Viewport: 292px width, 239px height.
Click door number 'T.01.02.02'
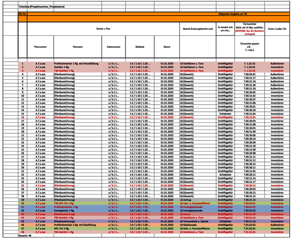[x=250, y=225]
